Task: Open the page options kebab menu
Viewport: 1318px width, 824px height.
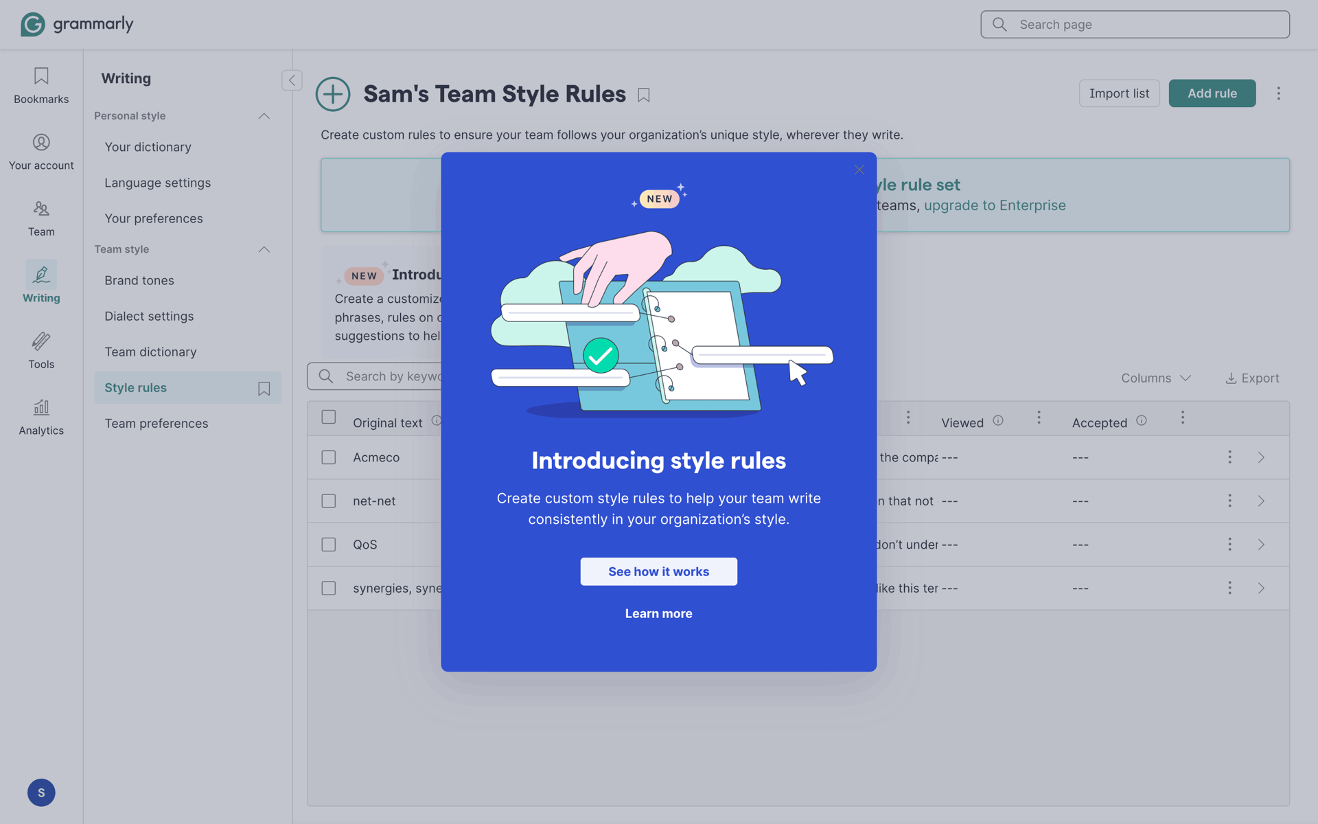Action: (x=1278, y=93)
